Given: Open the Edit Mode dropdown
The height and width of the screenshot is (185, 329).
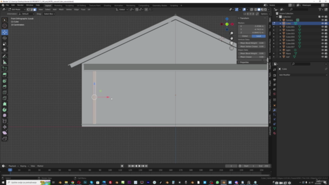Looking at the screenshot, I should [17, 9].
